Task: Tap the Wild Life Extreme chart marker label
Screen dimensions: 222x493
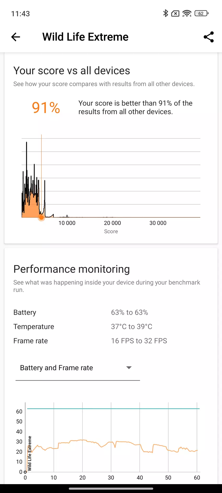Action: pyautogui.click(x=30, y=453)
